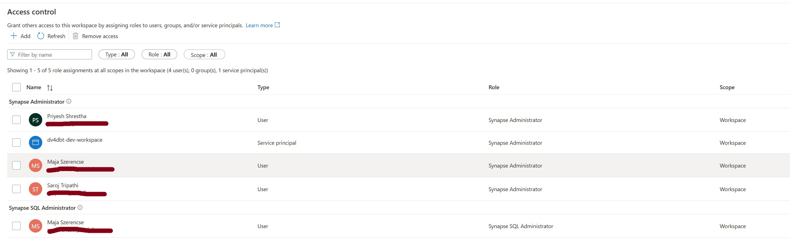Click Saroj Tripathi's User type cell
Screen dimensions: 790x252
(x=263, y=189)
